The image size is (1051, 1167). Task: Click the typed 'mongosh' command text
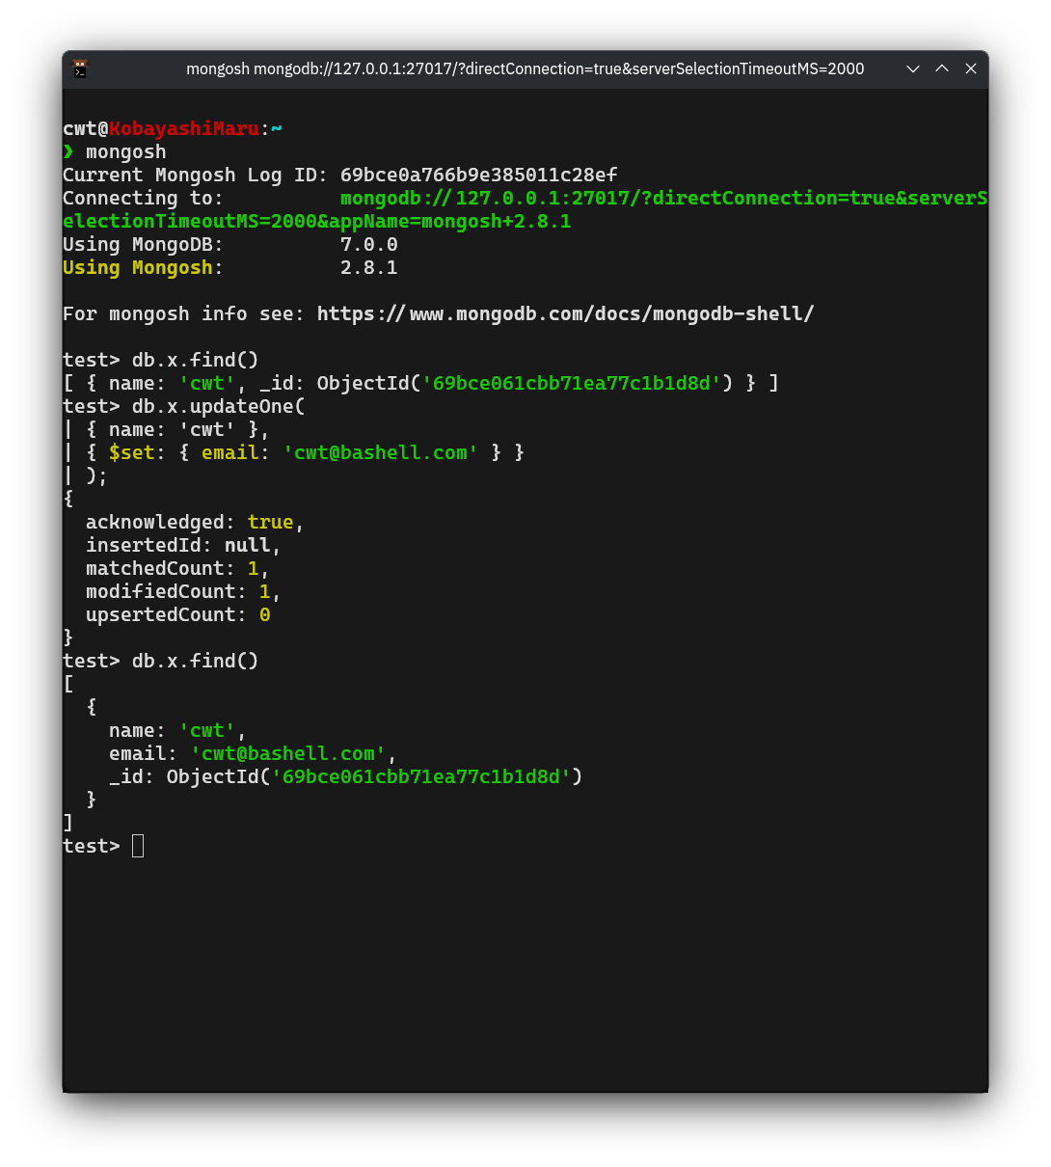[x=125, y=151]
